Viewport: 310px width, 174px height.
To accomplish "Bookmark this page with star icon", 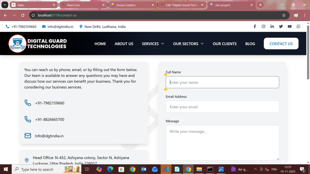I will click(284, 15).
